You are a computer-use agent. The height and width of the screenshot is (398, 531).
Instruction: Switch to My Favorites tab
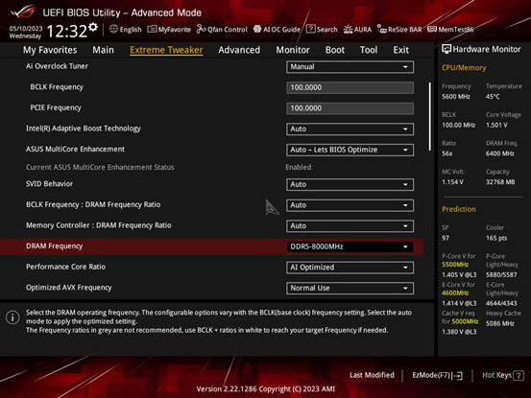50,50
